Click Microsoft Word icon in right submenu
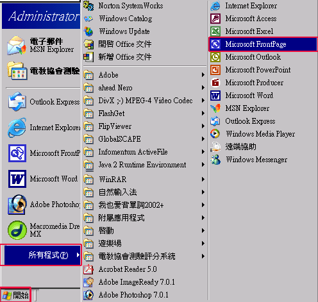Viewport: 318px width, 302px height. point(215,96)
